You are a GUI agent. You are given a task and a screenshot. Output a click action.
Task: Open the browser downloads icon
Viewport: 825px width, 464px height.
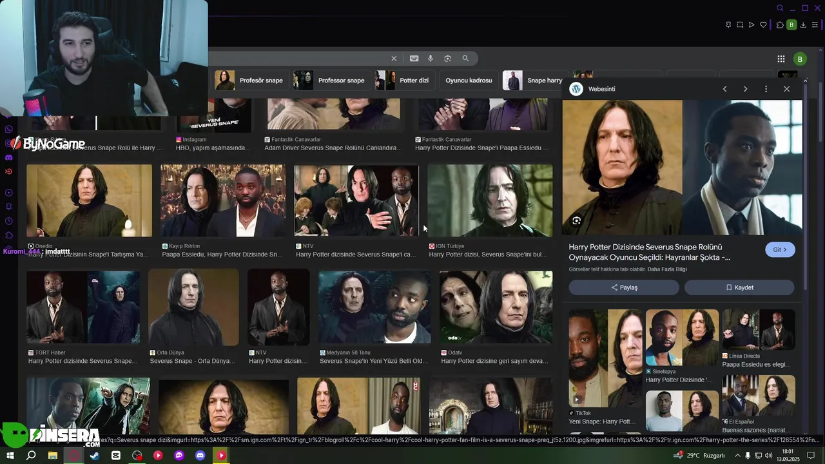coord(803,25)
